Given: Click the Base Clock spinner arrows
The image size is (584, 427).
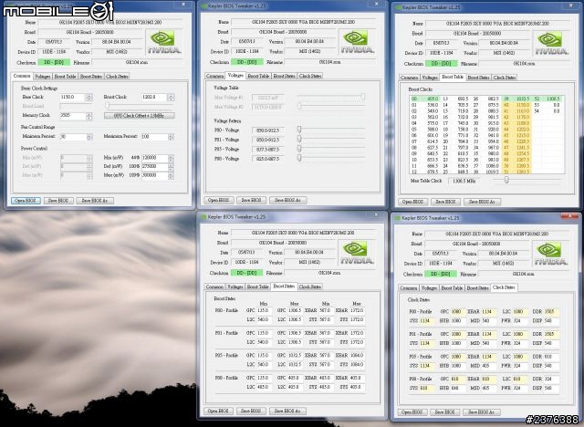Looking at the screenshot, I should 89,97.
